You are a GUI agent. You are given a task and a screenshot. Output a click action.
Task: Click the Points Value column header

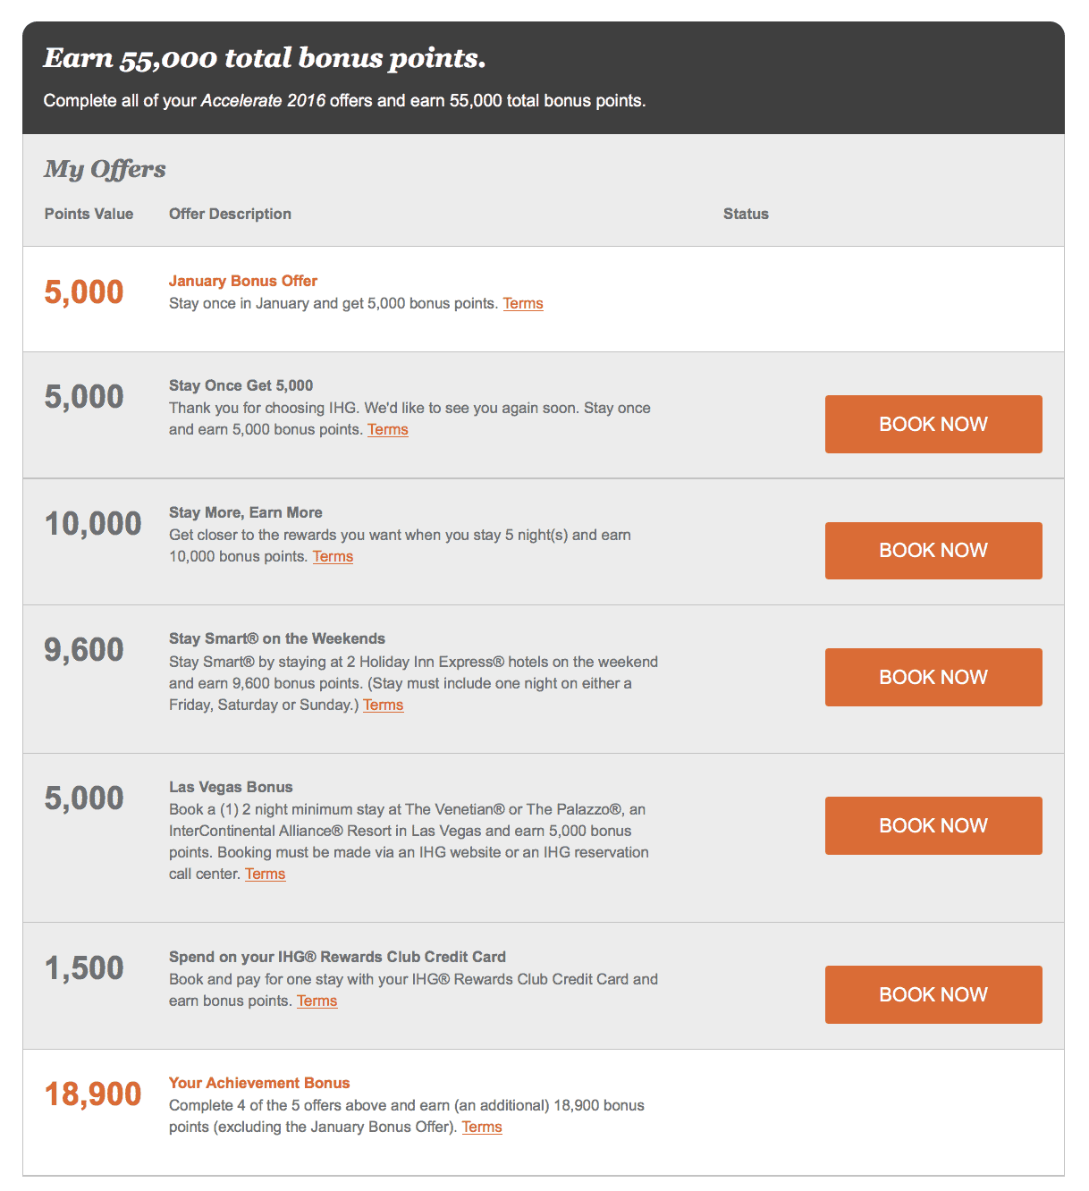(x=89, y=214)
